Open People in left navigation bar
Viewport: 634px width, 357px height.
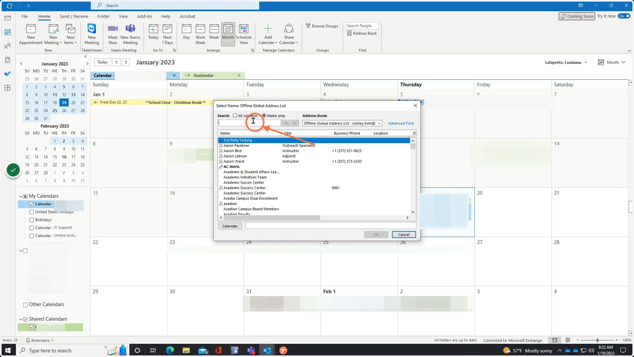[7, 46]
